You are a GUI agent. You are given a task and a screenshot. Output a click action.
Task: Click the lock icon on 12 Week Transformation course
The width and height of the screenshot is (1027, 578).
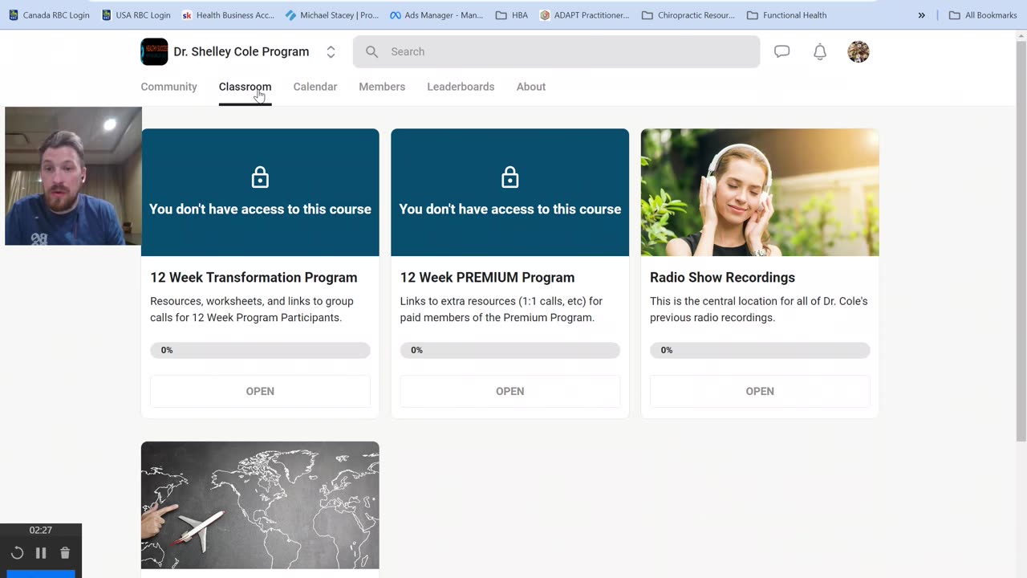[260, 177]
